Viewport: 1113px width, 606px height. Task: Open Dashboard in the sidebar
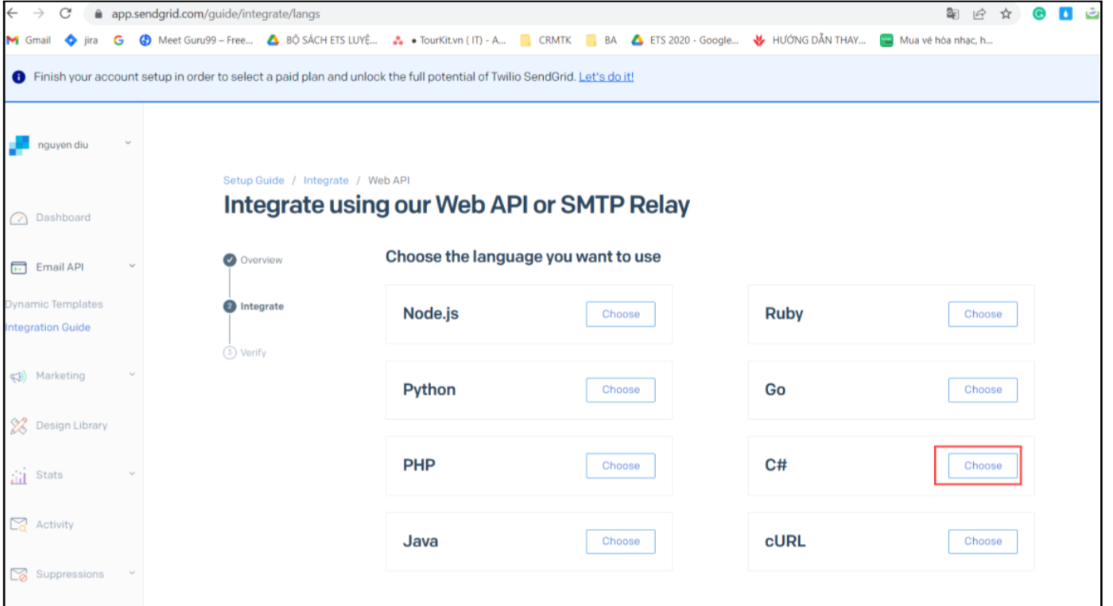[x=63, y=217]
